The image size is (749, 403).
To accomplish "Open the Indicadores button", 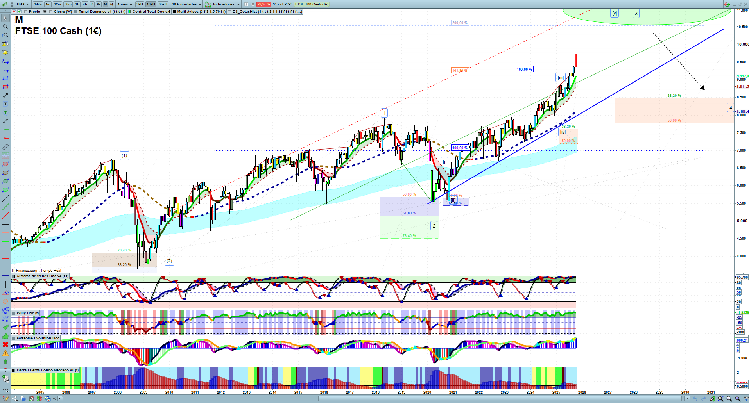I will click(x=220, y=4).
